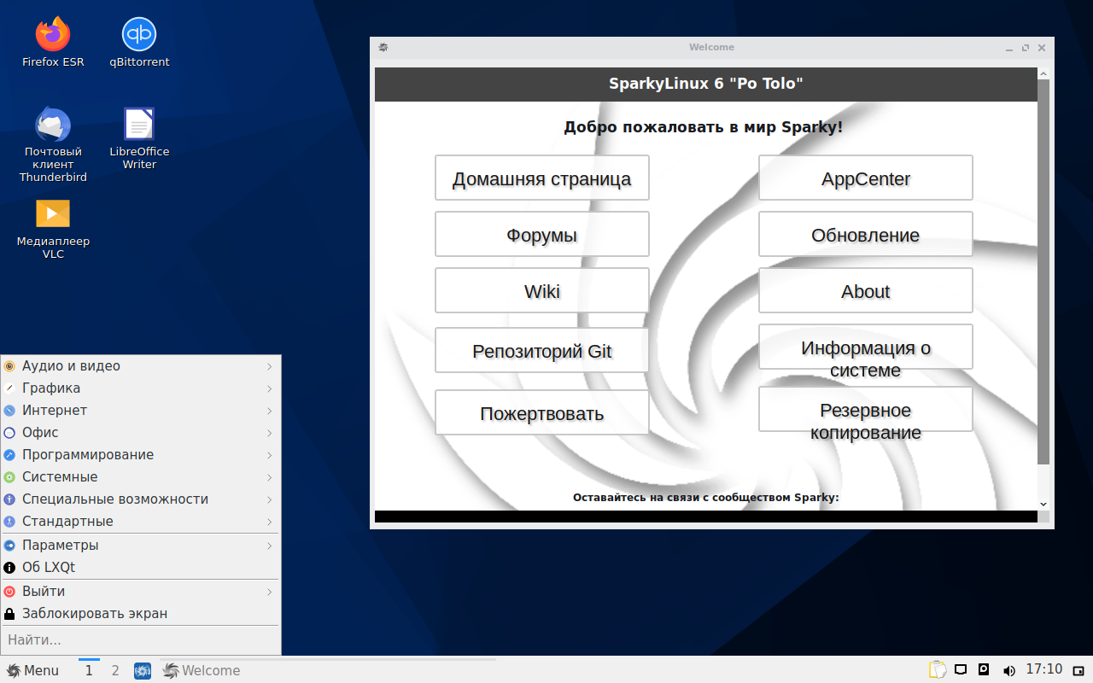Open the Параметры submenu

click(x=141, y=546)
